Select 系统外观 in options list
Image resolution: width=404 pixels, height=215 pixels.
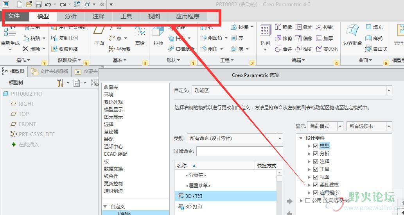pos(113,102)
